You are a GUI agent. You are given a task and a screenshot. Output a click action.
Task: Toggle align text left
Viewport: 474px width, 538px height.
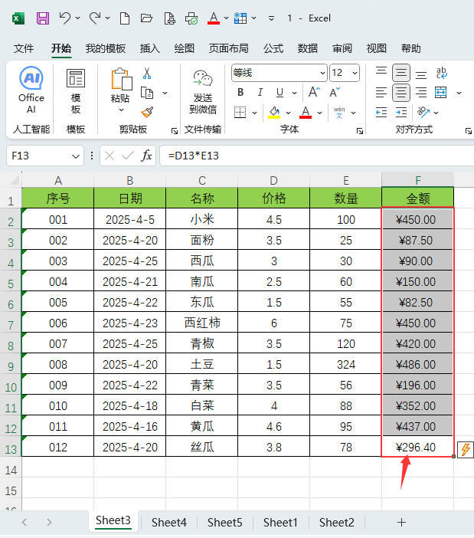point(381,92)
